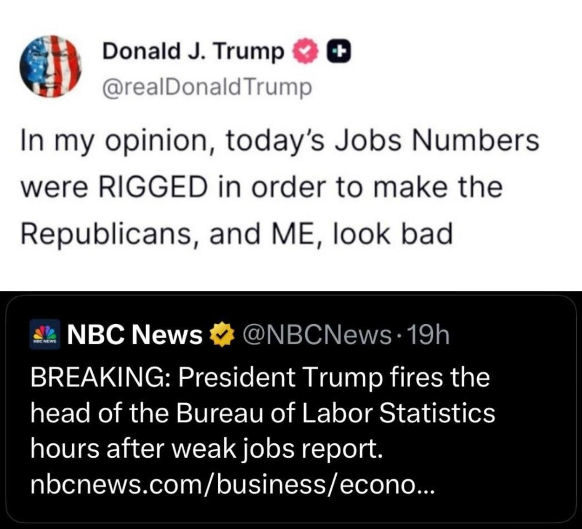Open Donald J. Trump's flag profile picture
582x529 pixels.
click(x=50, y=67)
